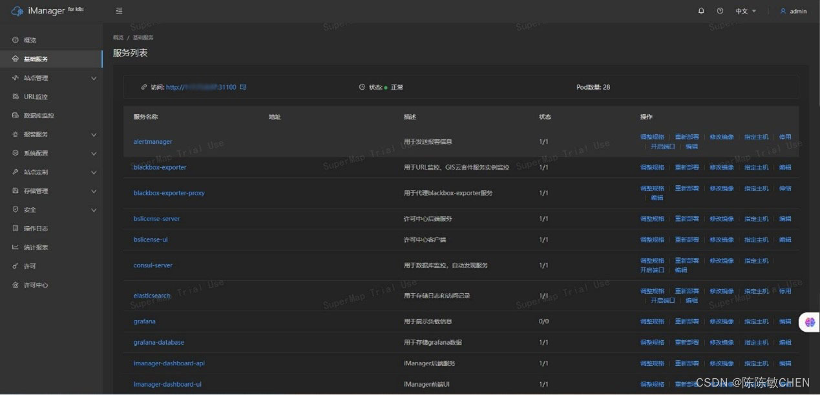Click the 统计报表 chart icon
Image resolution: width=820 pixels, height=395 pixels.
(16, 247)
